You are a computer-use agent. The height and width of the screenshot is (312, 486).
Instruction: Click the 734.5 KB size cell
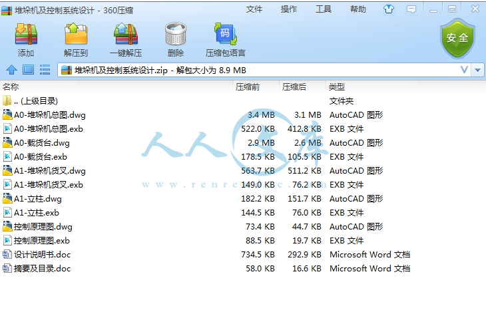coord(258,254)
